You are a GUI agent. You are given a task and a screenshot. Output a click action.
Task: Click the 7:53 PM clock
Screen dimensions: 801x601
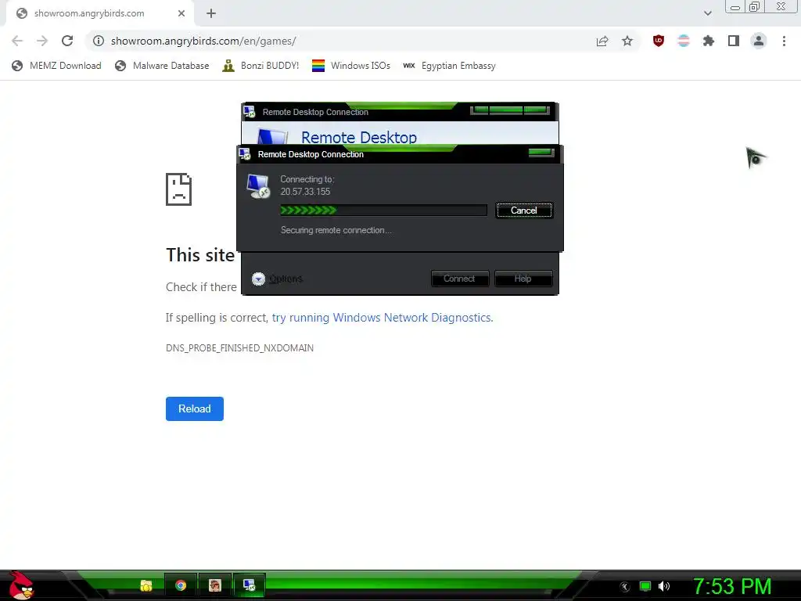(x=732, y=587)
